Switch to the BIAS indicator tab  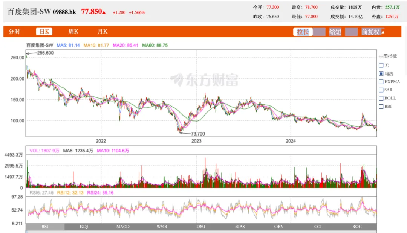[240, 227]
